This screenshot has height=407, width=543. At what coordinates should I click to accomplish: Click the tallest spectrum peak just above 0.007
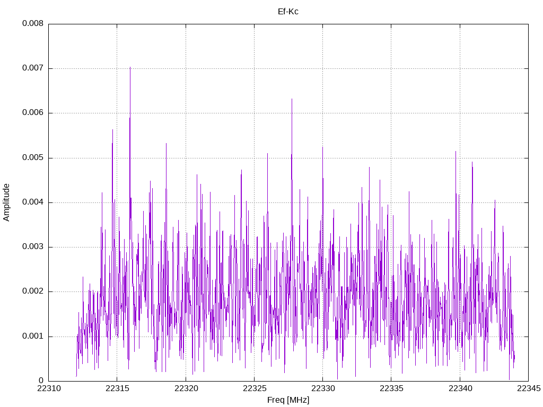pos(130,67)
